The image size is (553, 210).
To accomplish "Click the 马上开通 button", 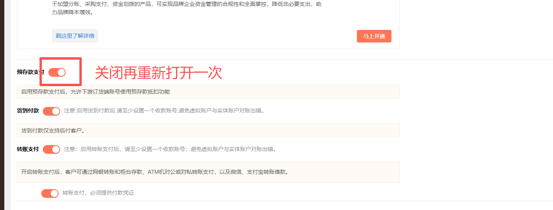I will [x=374, y=36].
